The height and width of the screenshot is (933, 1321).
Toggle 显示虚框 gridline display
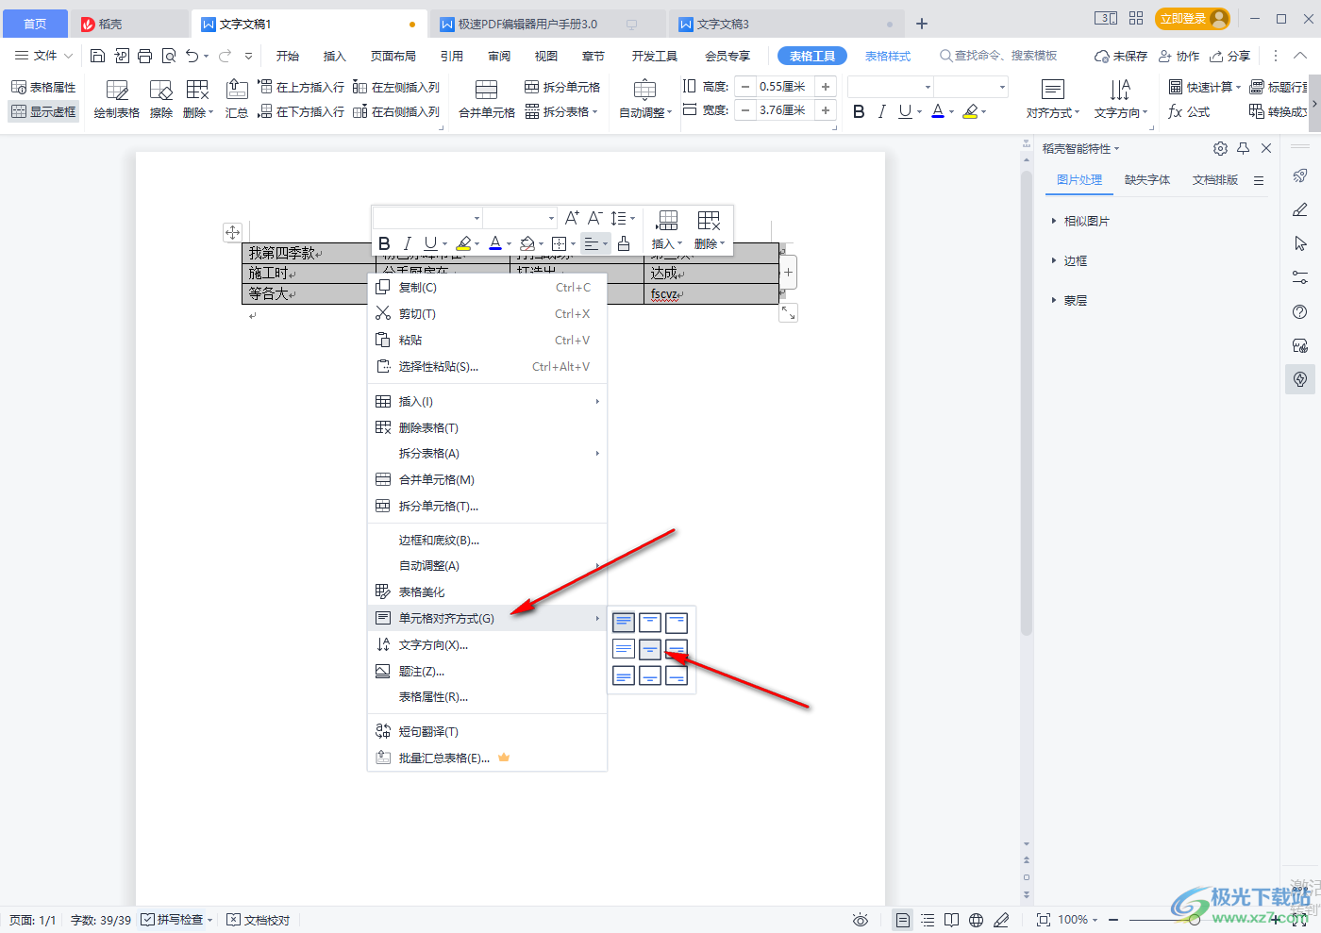pyautogui.click(x=43, y=111)
